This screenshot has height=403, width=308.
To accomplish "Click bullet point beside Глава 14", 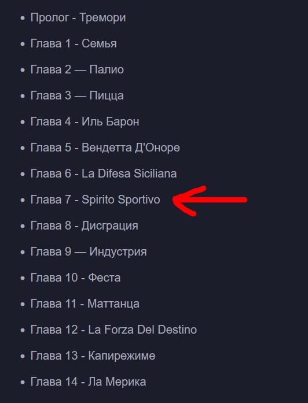I will [23, 382].
